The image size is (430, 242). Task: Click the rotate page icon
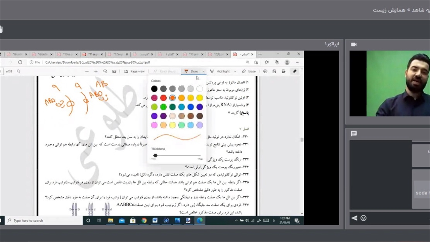point(105,71)
